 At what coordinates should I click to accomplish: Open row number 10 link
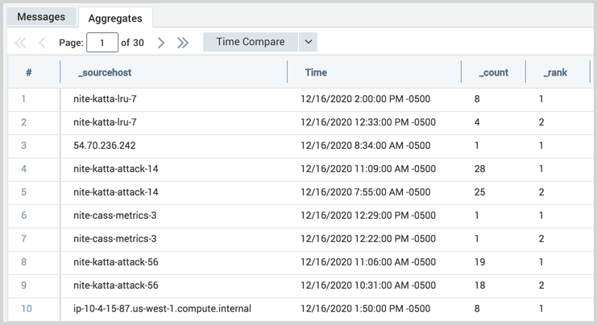(26, 309)
